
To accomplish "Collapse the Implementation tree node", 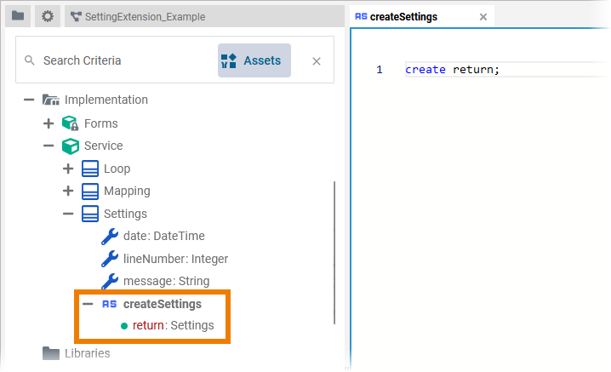I will [29, 100].
